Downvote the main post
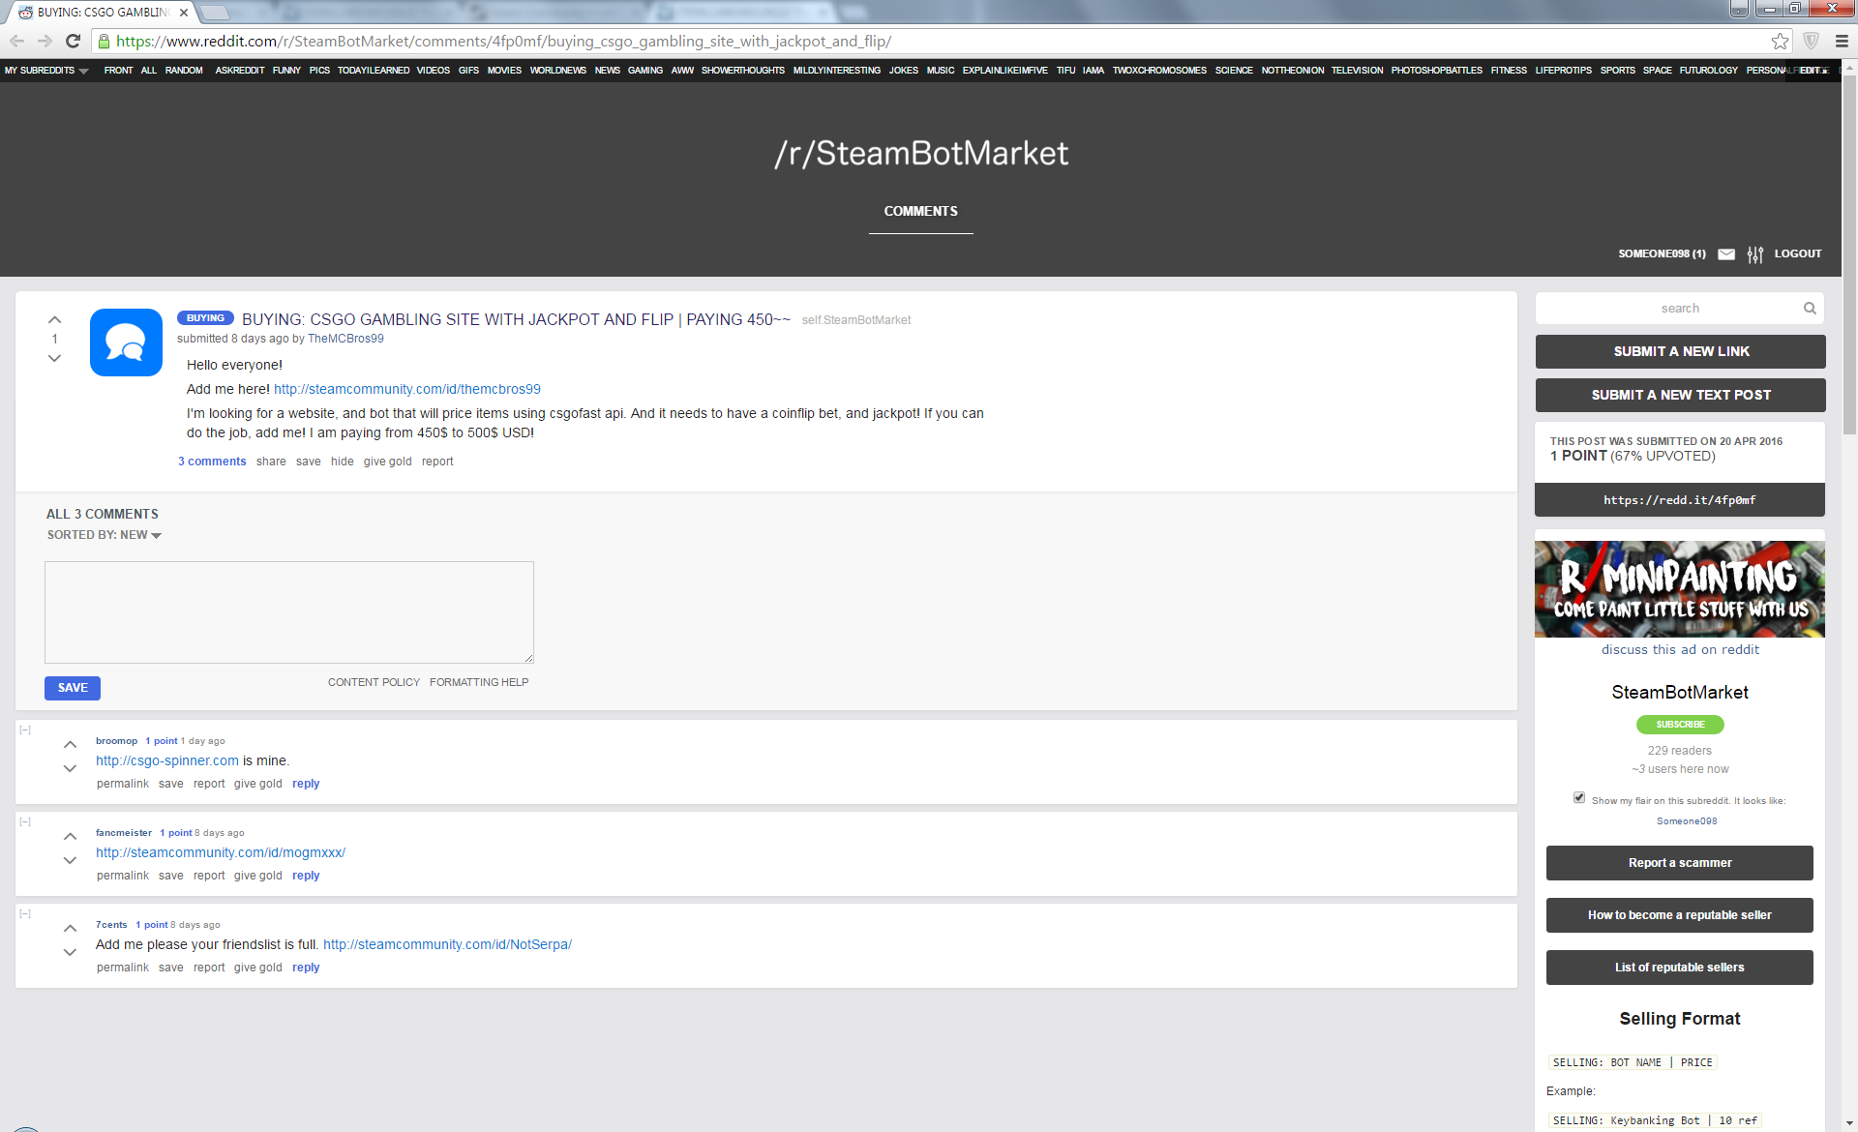This screenshot has height=1132, width=1858. (x=54, y=358)
